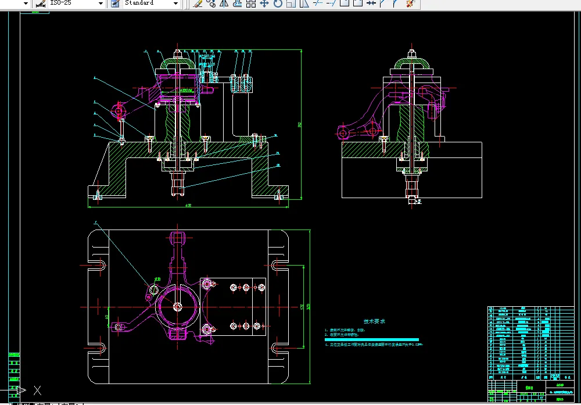Choose the Offset tool
581x405 pixels.
coord(238,3)
